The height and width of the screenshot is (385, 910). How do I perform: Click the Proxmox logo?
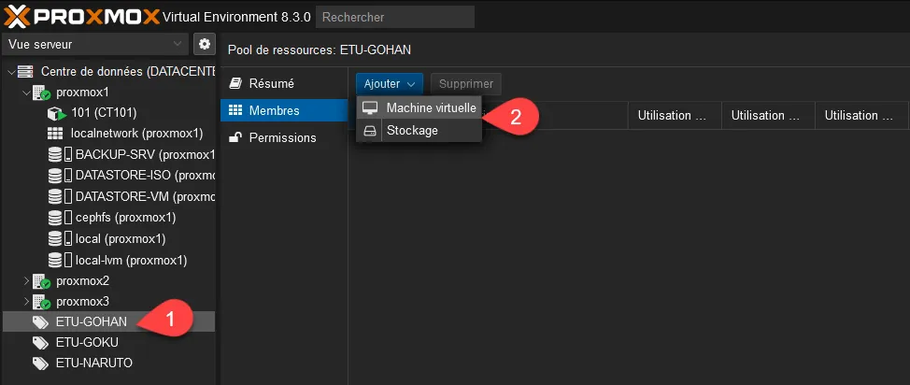(78, 16)
